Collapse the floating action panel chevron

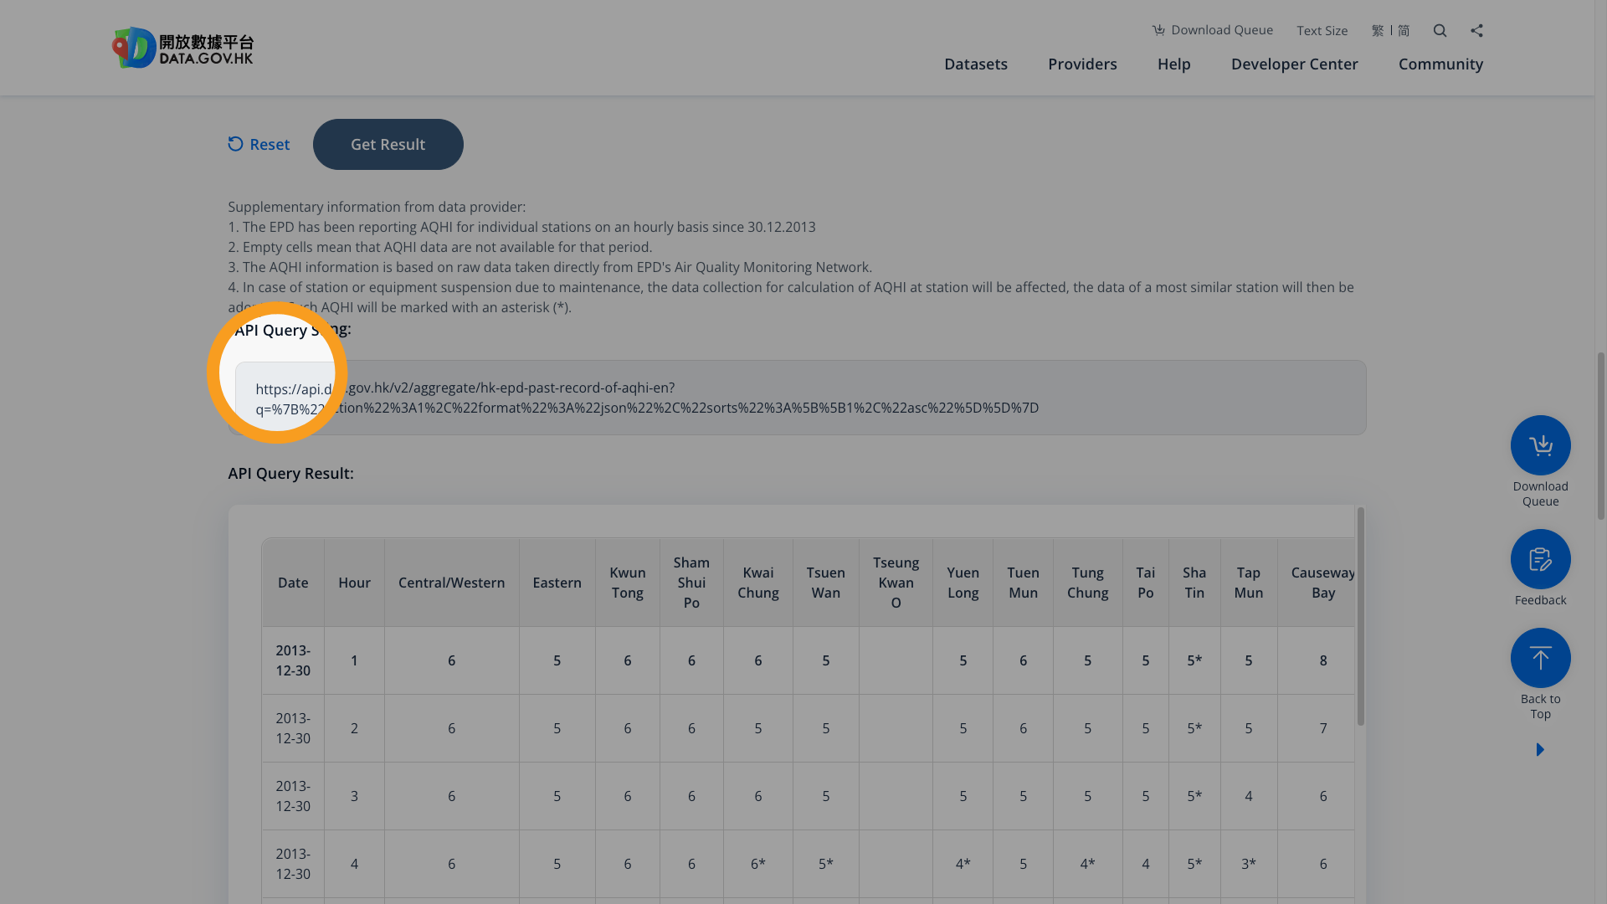coord(1540,749)
